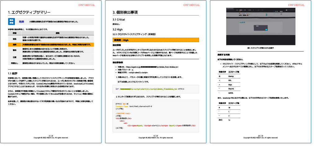Click the "1. エグゼクティブサマリー" heading

click(x=29, y=12)
